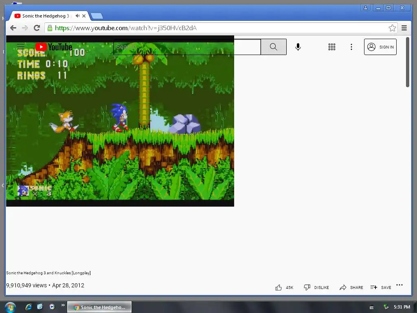Screen dimensions: 417x313
Task: Open YouTube settings three-dot menu
Action: (x=351, y=47)
